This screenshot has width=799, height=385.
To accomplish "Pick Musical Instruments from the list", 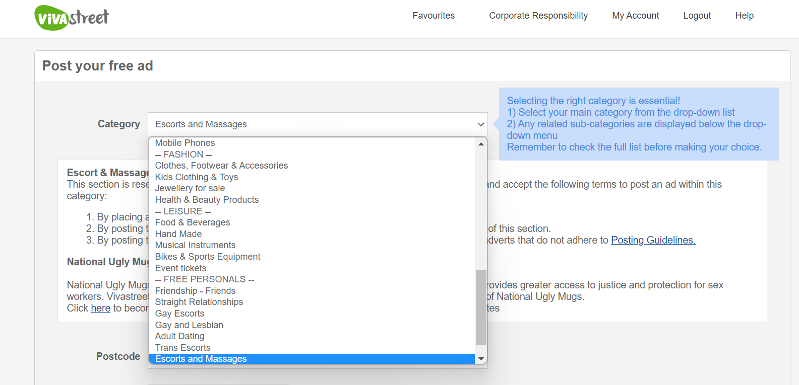I will point(312,245).
